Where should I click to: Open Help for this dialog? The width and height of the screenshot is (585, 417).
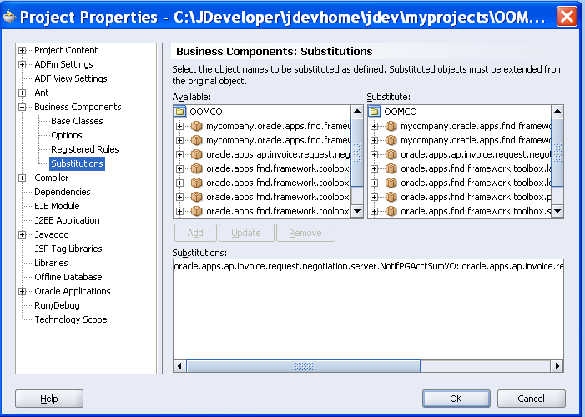49,399
